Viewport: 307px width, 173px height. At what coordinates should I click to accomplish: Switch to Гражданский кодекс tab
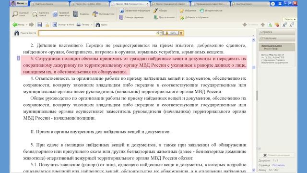pos(210,4)
